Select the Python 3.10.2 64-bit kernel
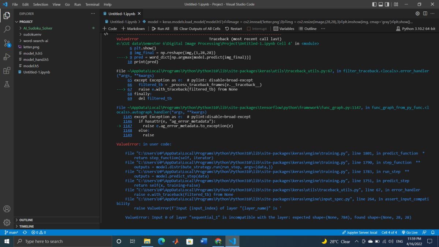439x247 pixels. [x=416, y=29]
